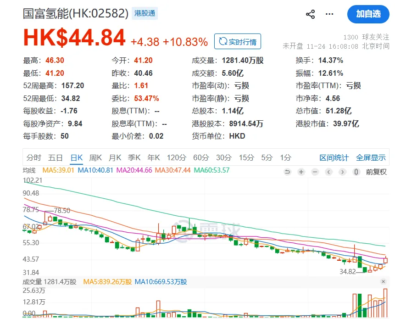Move chart right with right-arrow icon
Viewport: 395px width, 319px height.
[342, 172]
